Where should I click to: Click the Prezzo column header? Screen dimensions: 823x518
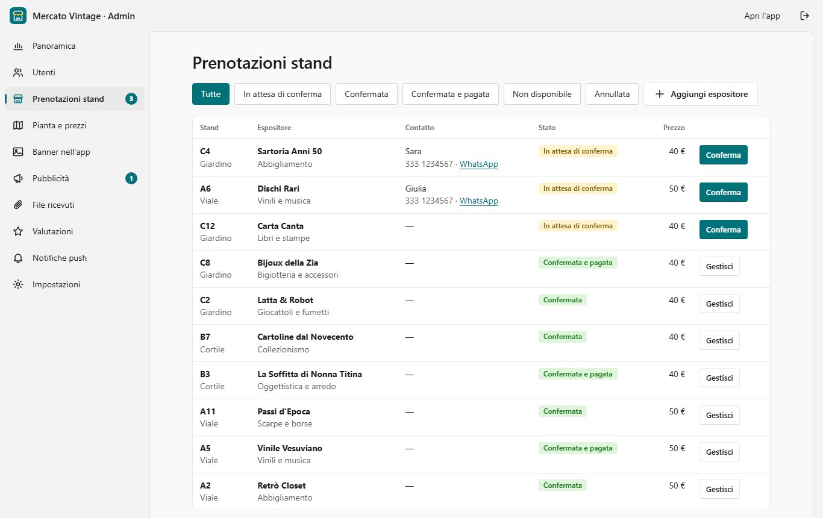coord(674,128)
